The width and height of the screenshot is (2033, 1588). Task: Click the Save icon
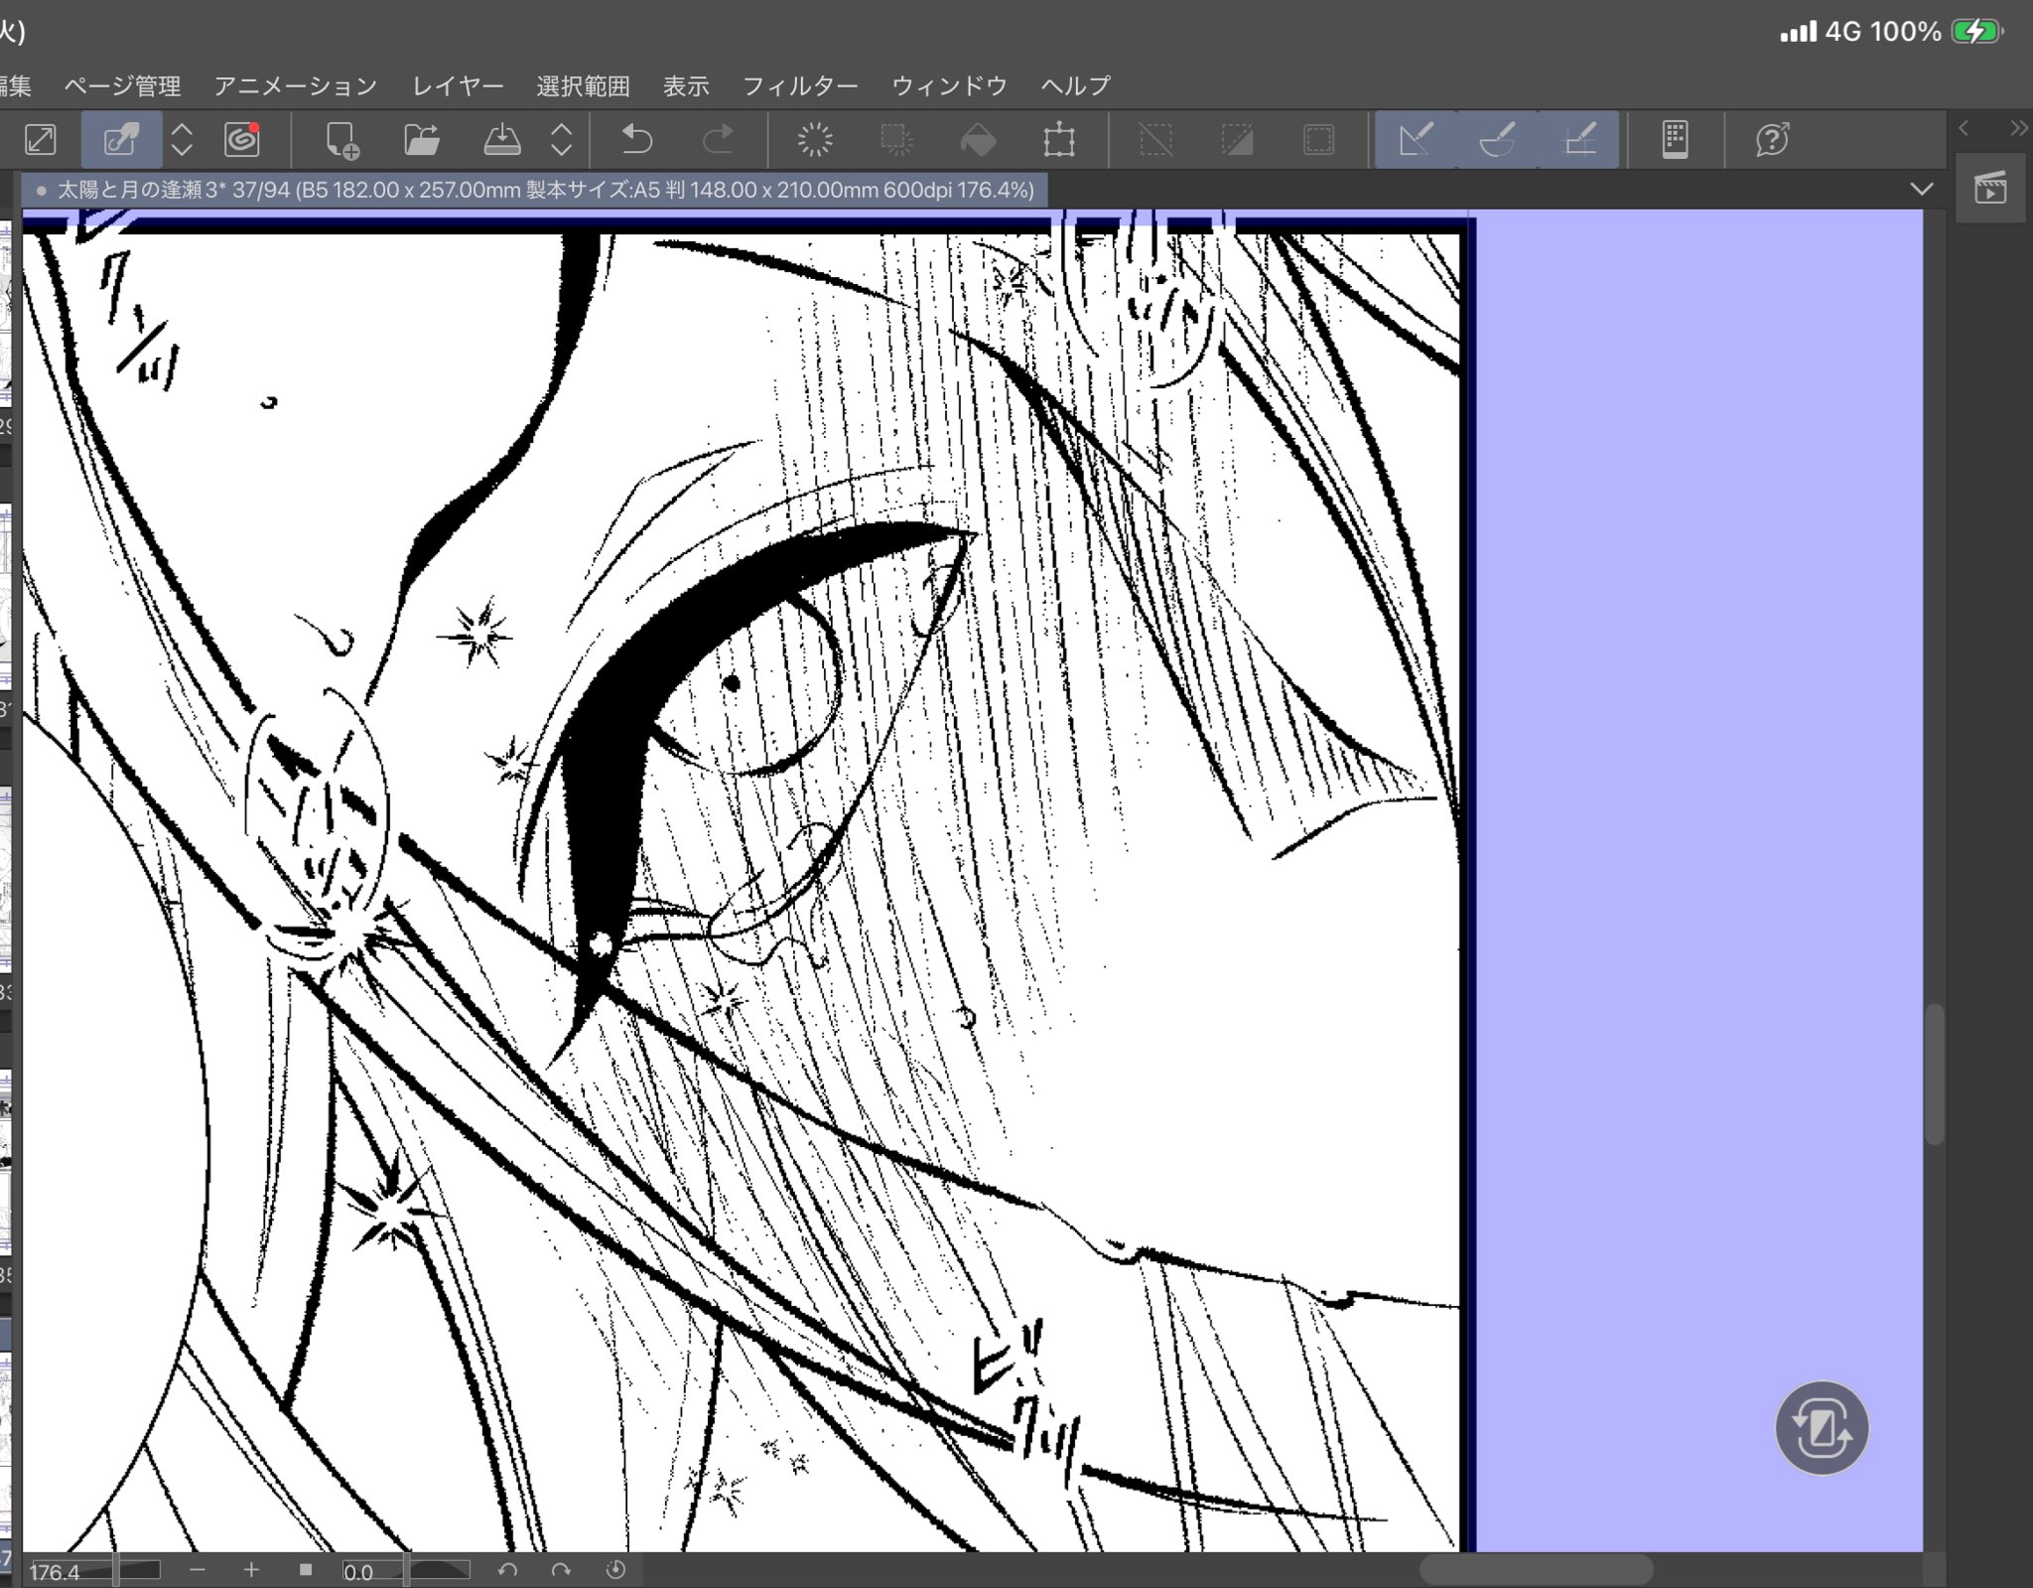click(502, 140)
